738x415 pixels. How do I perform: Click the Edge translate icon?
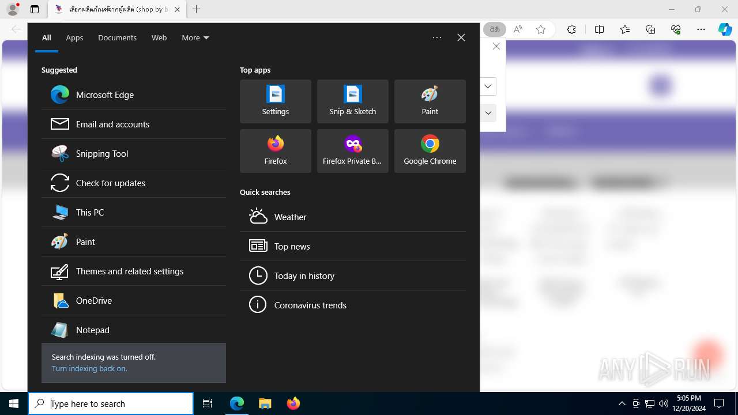pos(495,29)
